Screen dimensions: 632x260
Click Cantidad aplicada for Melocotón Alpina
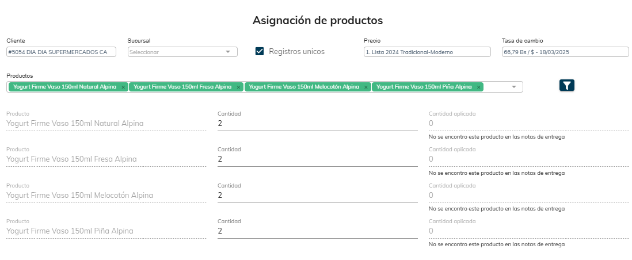click(x=528, y=195)
